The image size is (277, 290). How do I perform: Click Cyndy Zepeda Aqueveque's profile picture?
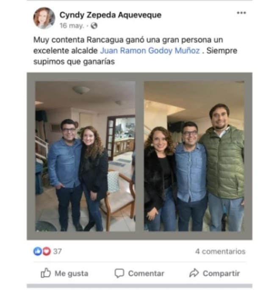pyautogui.click(x=44, y=18)
